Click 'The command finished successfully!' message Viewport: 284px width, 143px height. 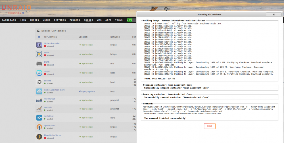(165, 118)
